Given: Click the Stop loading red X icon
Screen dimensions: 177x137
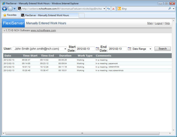Looking at the screenshot, I should pos(113,9).
